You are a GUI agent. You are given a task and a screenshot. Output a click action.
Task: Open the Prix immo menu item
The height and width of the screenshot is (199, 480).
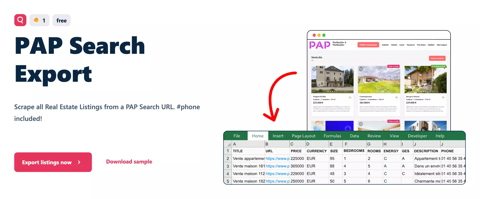(x=421, y=45)
